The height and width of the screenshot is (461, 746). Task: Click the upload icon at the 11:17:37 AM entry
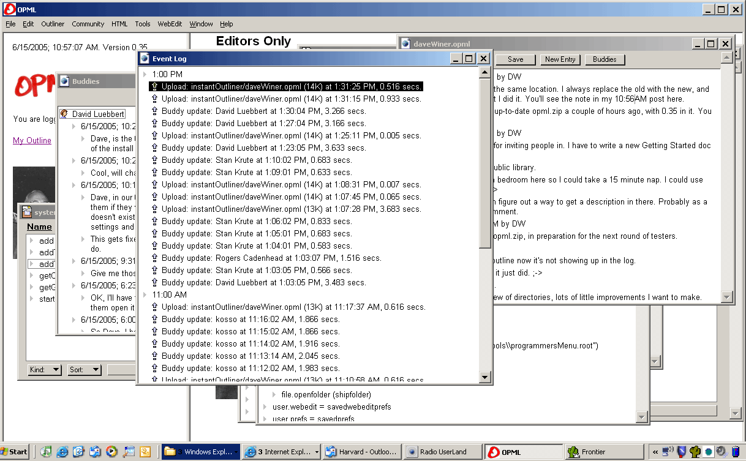(x=155, y=307)
